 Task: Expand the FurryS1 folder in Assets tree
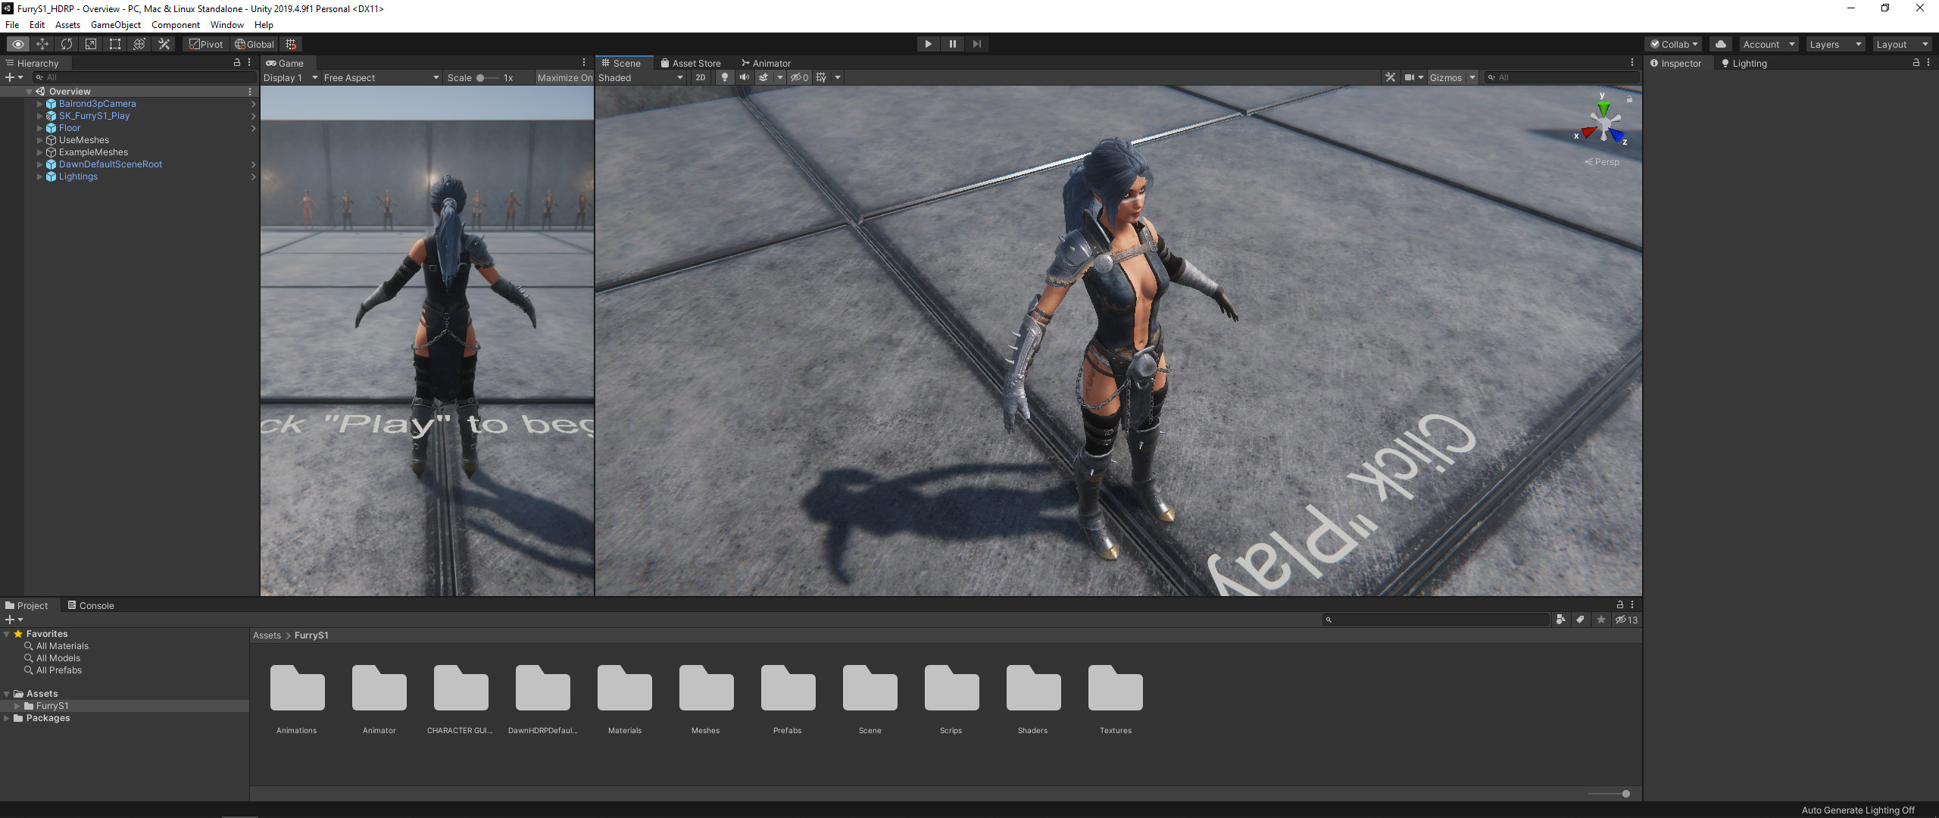point(17,706)
